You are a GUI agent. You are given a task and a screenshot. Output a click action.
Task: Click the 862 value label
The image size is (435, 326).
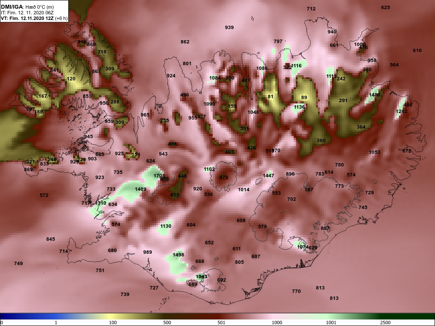185,42
